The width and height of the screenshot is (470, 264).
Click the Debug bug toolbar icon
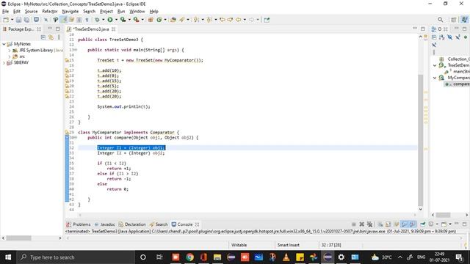tap(97, 20)
